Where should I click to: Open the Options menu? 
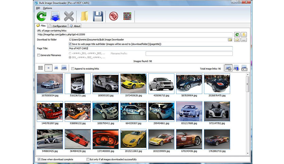(48, 8)
